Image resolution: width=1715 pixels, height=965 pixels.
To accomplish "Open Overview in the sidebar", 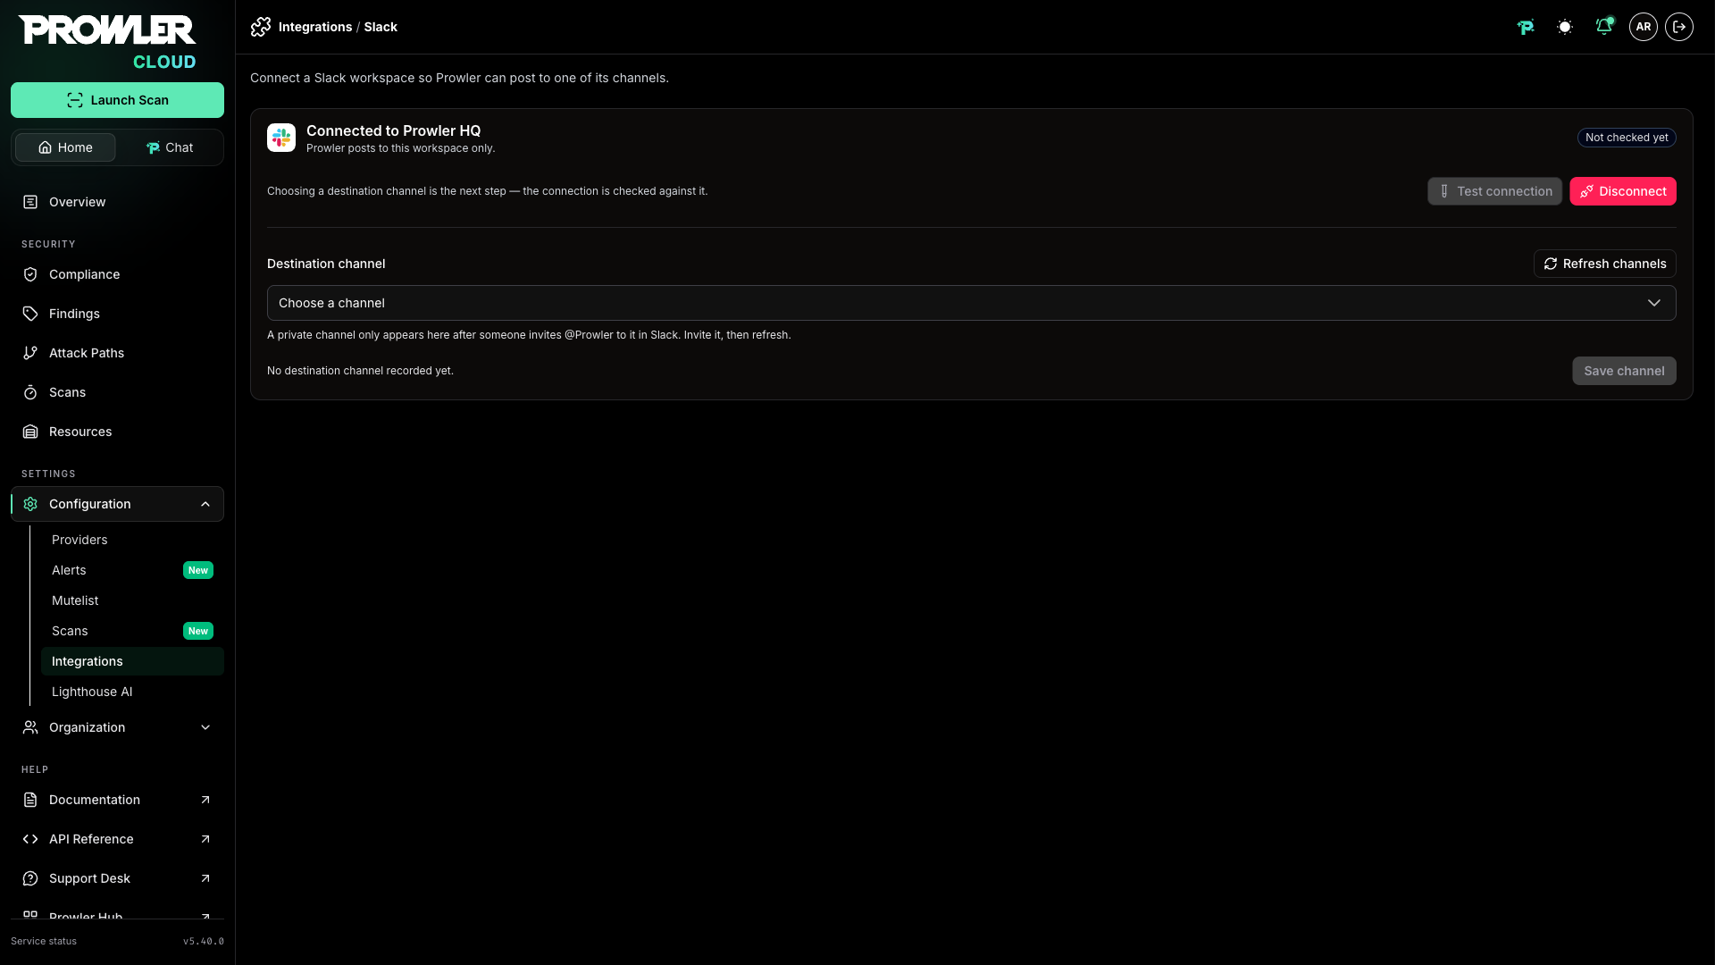I will coord(117,202).
